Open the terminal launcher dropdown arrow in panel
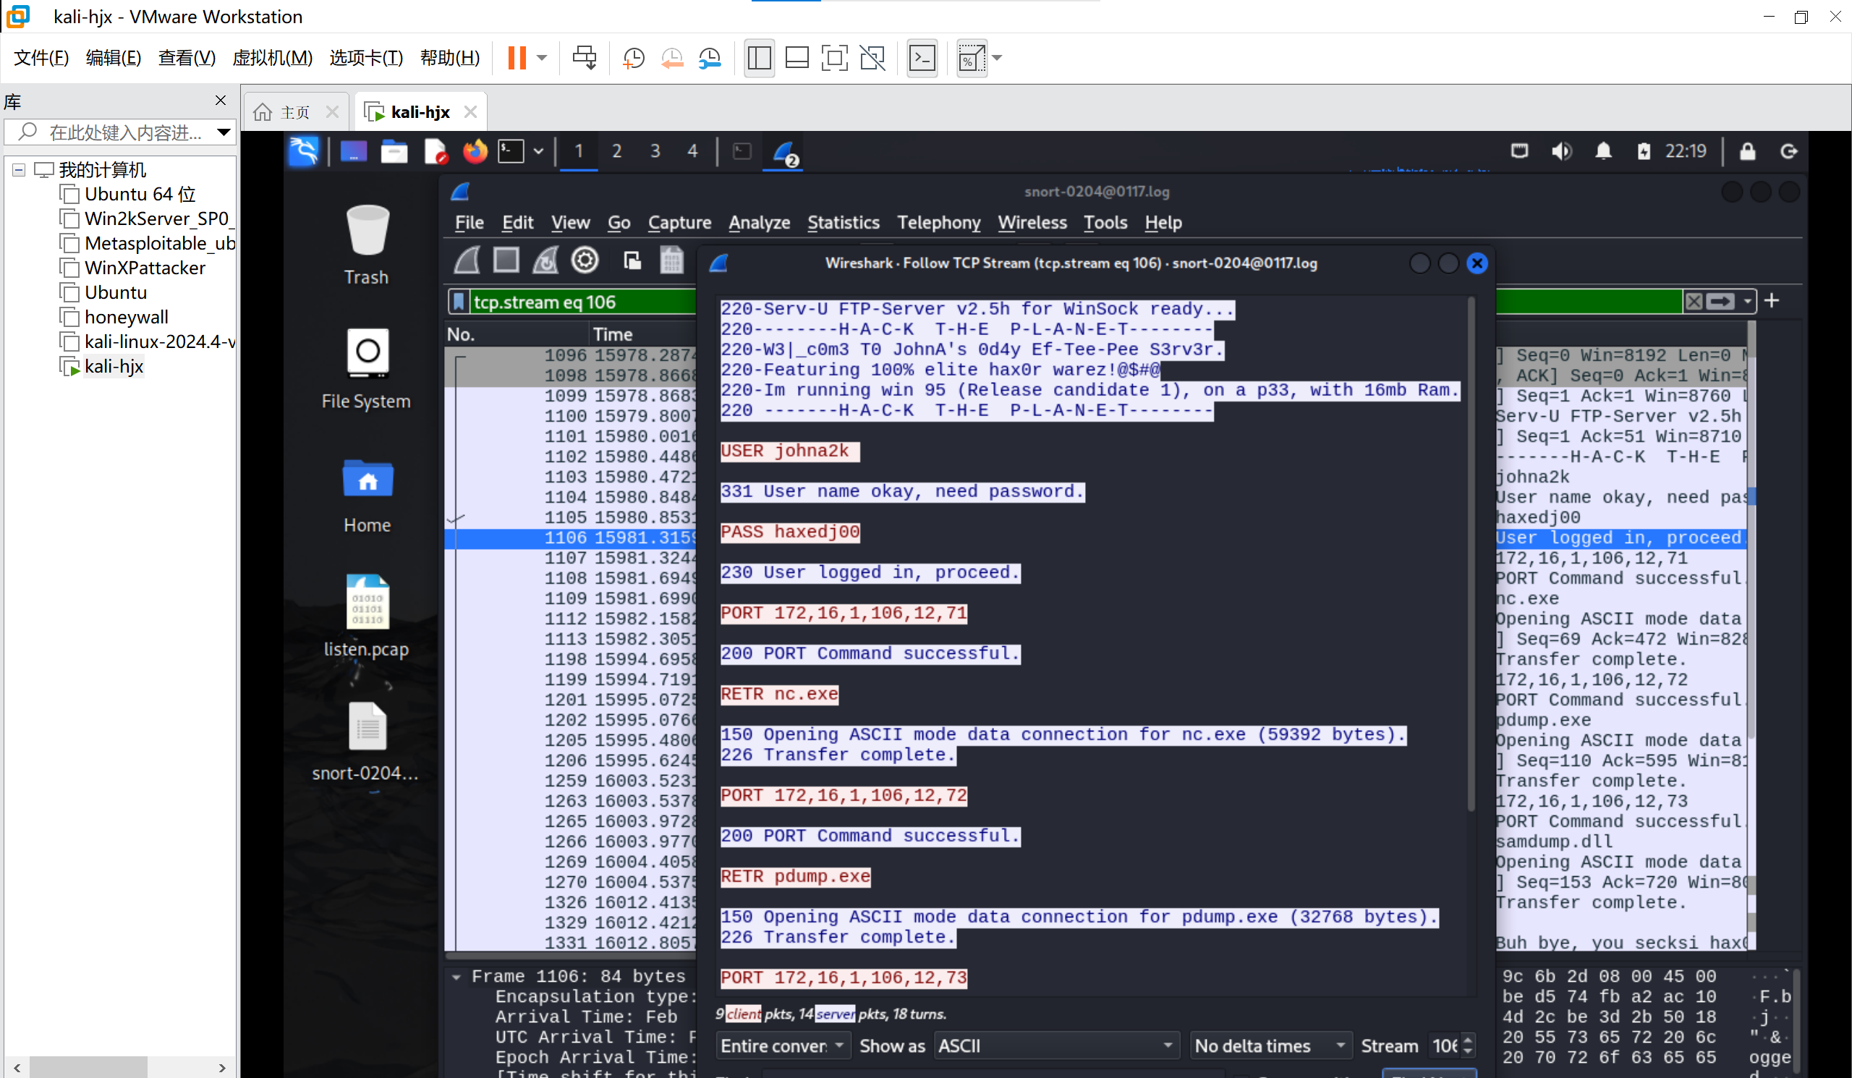1852x1078 pixels. click(539, 152)
